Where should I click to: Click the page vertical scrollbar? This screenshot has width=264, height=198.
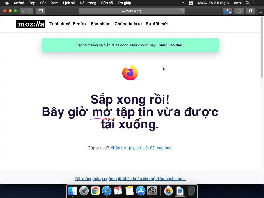pos(262,47)
